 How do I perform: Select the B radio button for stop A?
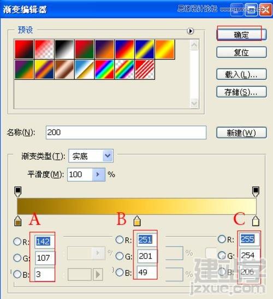pos(17,274)
